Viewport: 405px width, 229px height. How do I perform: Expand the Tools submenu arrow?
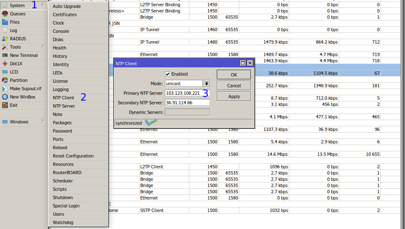(43, 47)
